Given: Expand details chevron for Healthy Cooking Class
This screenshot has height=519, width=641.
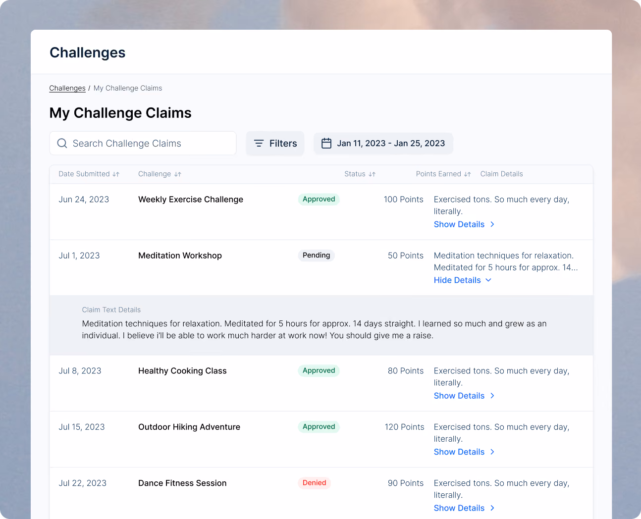Looking at the screenshot, I should (492, 396).
